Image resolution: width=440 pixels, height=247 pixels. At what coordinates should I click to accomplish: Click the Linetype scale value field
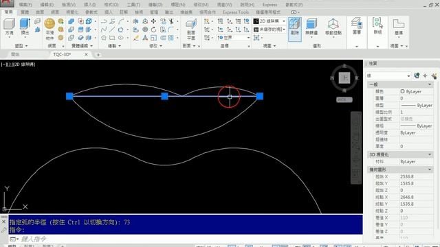coord(416,112)
